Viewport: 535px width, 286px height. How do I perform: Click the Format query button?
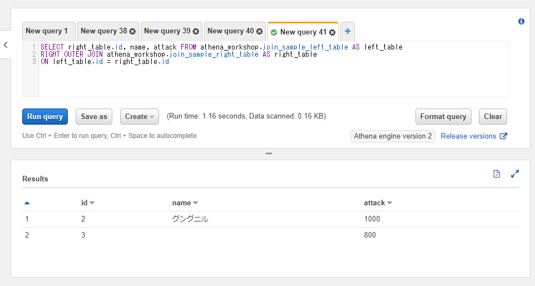(443, 117)
